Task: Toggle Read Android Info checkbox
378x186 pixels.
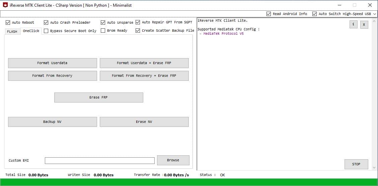Action: (x=269, y=14)
